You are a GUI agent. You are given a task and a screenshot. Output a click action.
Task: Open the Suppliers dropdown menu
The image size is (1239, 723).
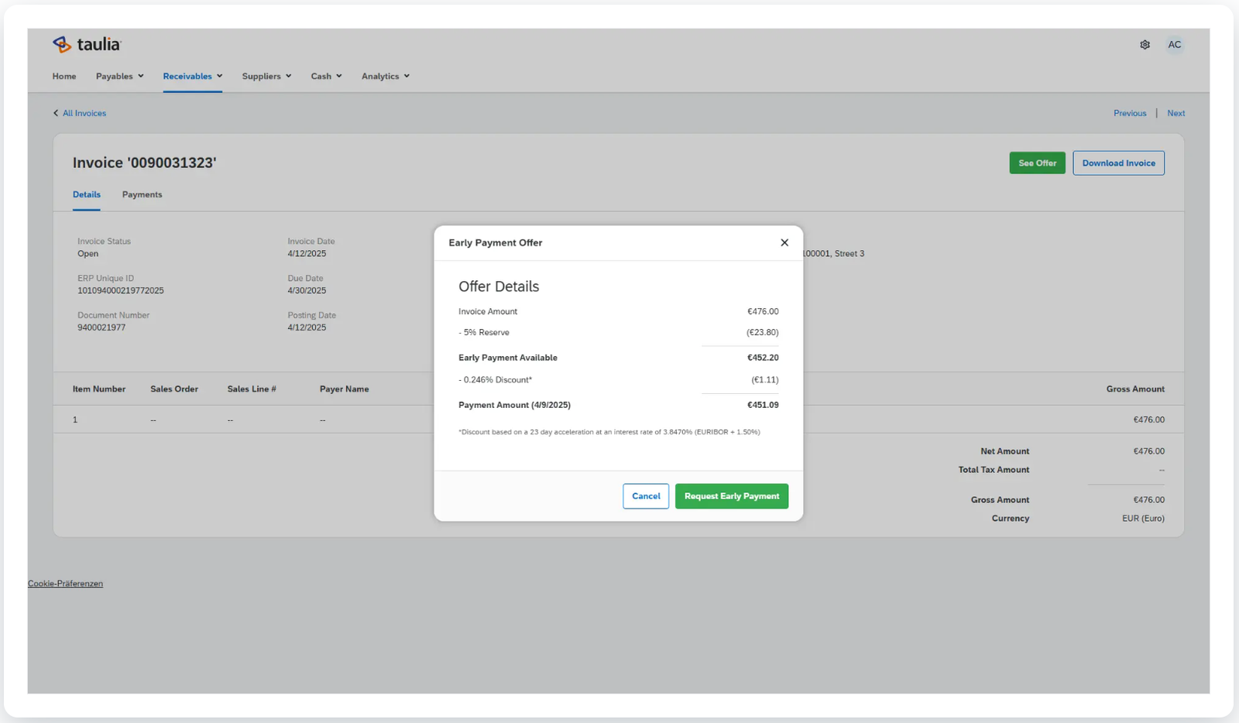tap(266, 77)
